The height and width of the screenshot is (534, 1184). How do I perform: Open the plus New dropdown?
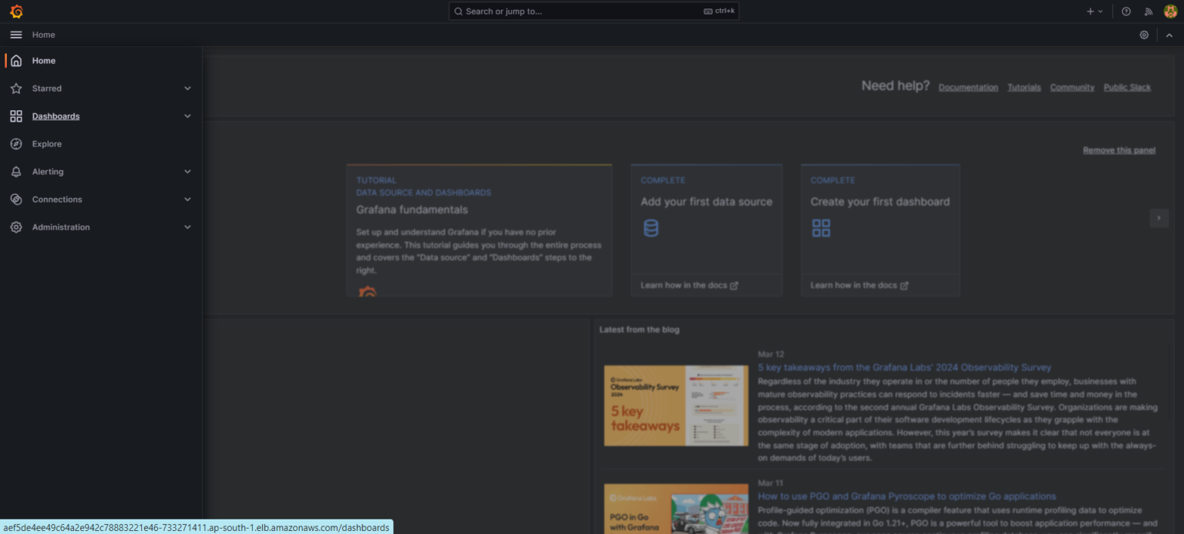tap(1095, 12)
